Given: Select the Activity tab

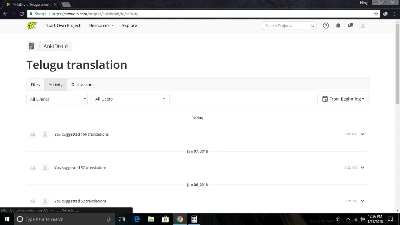Looking at the screenshot, I should tap(56, 85).
